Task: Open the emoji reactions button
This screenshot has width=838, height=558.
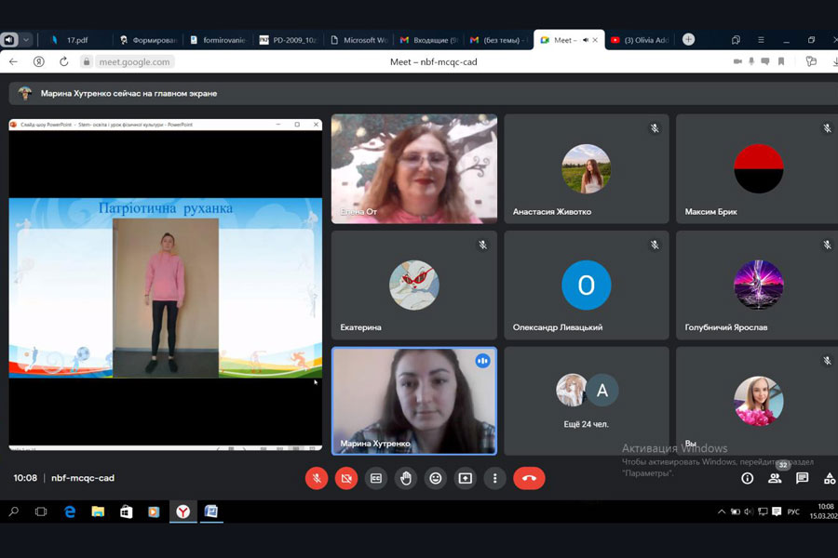Action: tap(435, 478)
